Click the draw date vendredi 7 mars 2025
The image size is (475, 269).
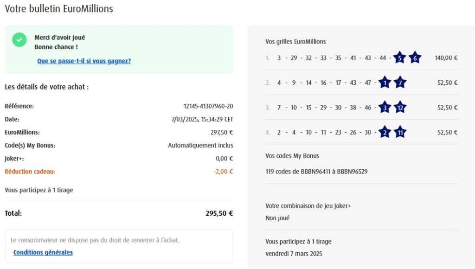pos(294,254)
